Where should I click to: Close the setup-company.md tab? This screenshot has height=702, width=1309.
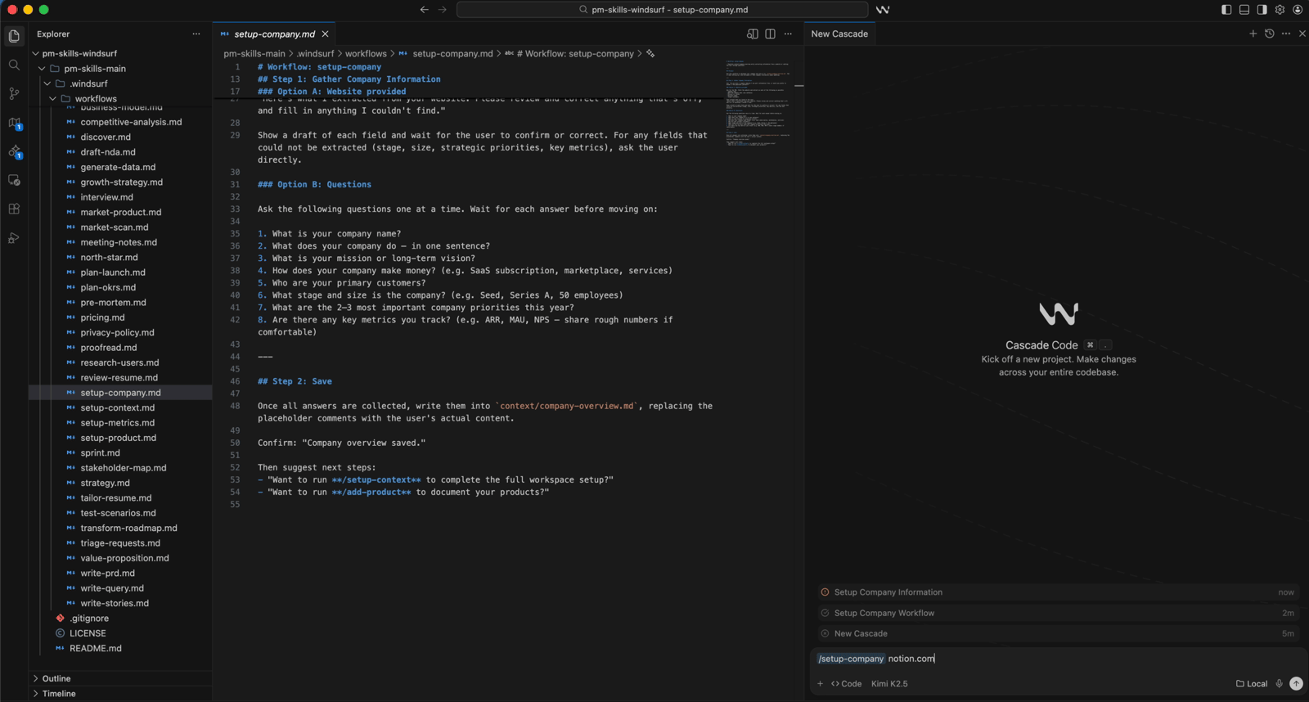tap(326, 34)
